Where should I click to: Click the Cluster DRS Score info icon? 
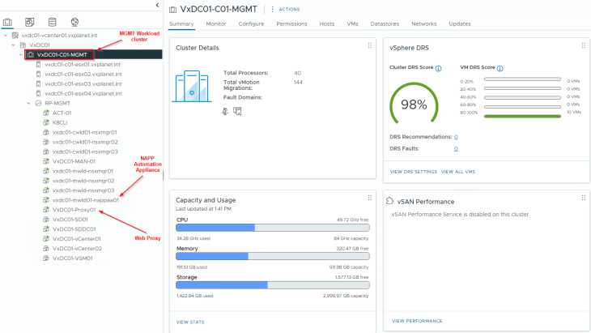tap(439, 69)
